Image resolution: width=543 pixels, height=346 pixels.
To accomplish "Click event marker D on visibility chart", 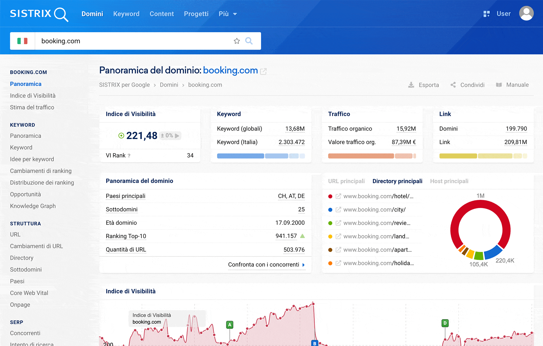I will 445,323.
